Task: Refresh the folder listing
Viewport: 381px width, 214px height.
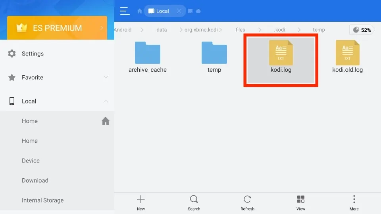Action: coord(247,203)
